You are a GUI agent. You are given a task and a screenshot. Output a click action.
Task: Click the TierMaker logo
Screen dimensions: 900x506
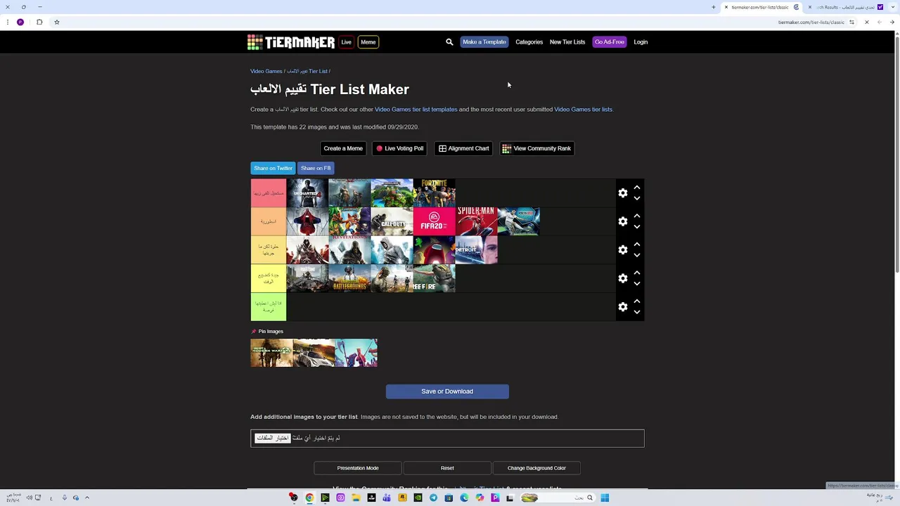291,42
